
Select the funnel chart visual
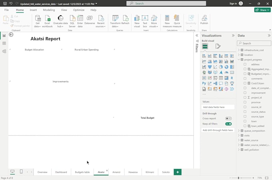210,67
